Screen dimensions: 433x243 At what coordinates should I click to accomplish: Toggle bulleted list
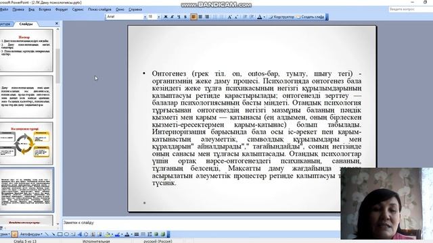pos(222,17)
